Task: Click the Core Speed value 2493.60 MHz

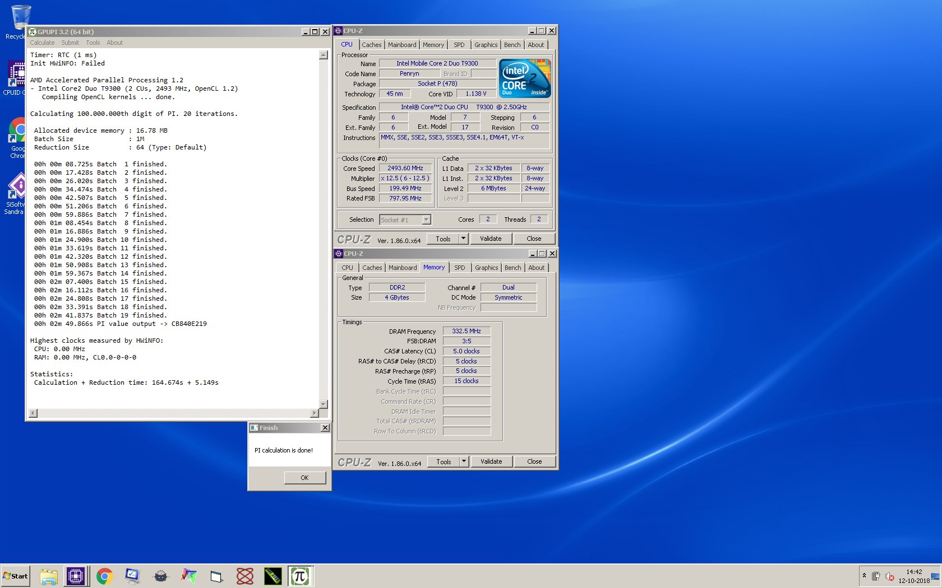Action: coord(405,168)
